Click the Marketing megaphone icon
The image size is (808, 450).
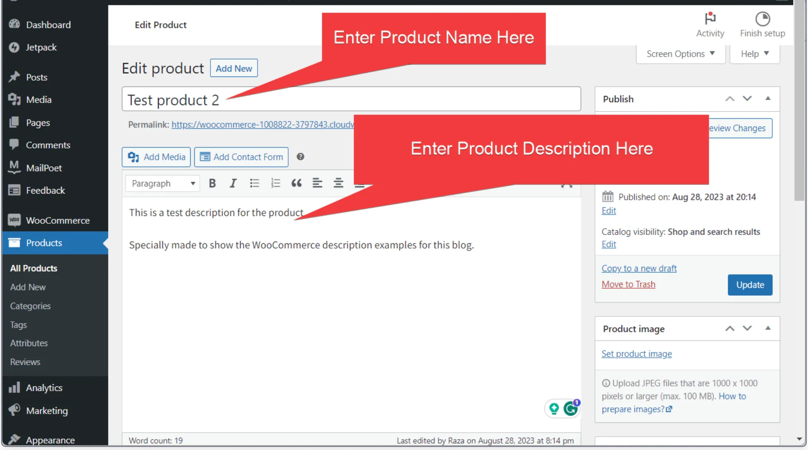click(x=14, y=410)
